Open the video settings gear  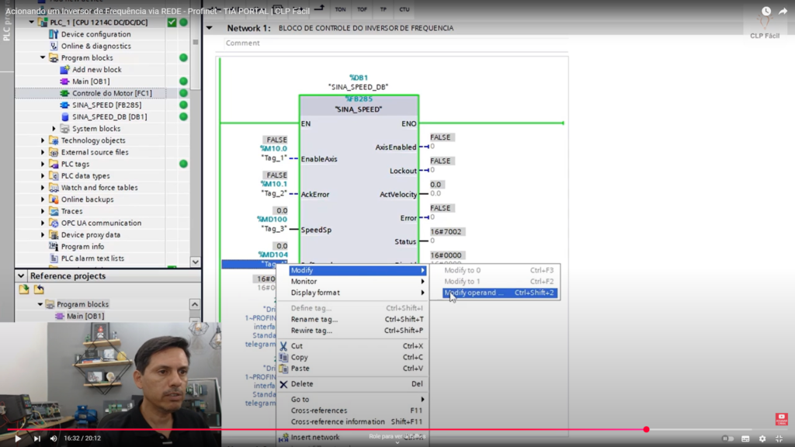click(x=762, y=438)
